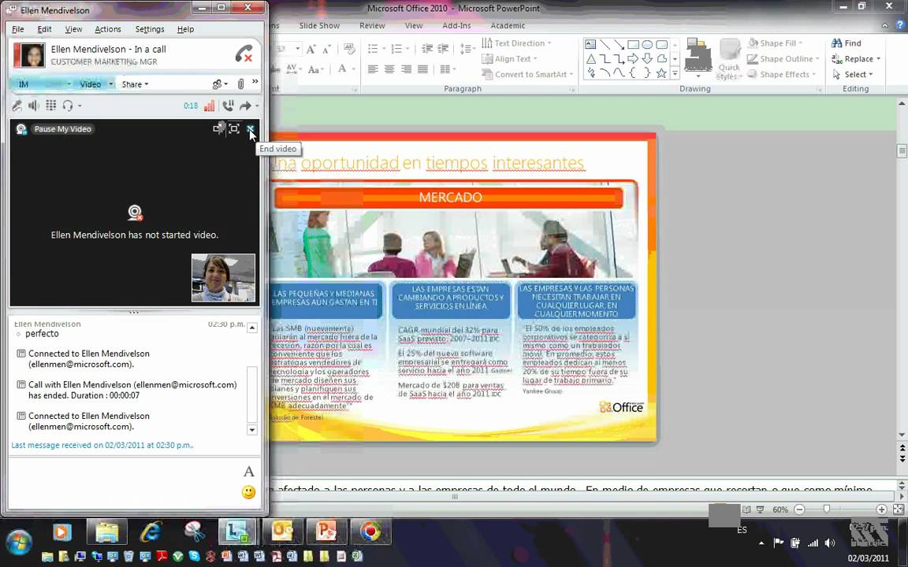Image resolution: width=908 pixels, height=567 pixels.
Task: Click Ellen Mendivelson's contact photo
Action: pyautogui.click(x=29, y=55)
